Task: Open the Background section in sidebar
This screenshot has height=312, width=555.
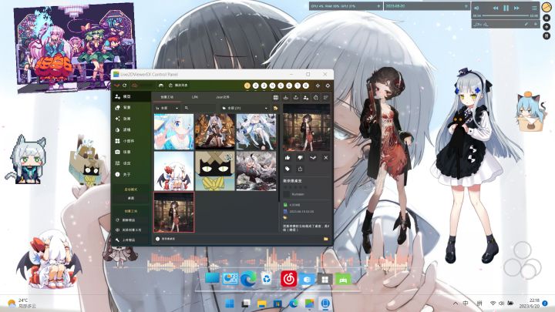Action: (131, 108)
